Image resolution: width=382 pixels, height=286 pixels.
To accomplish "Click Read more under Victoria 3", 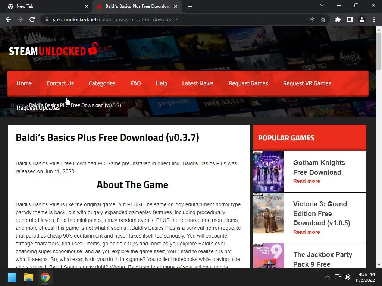I will [307, 232].
